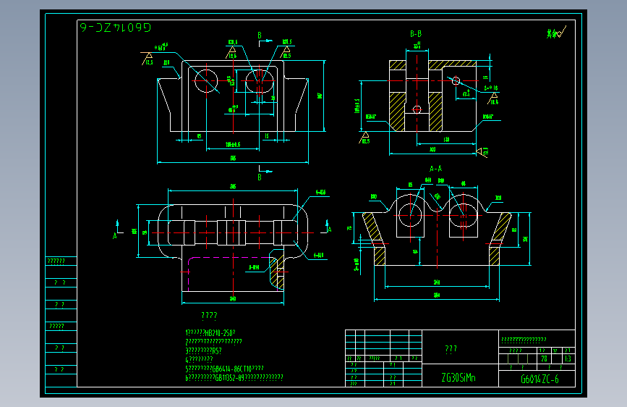Select the 1:3 scale cell in title block
Image resolution: width=627 pixels, height=407 pixels.
tap(568, 358)
